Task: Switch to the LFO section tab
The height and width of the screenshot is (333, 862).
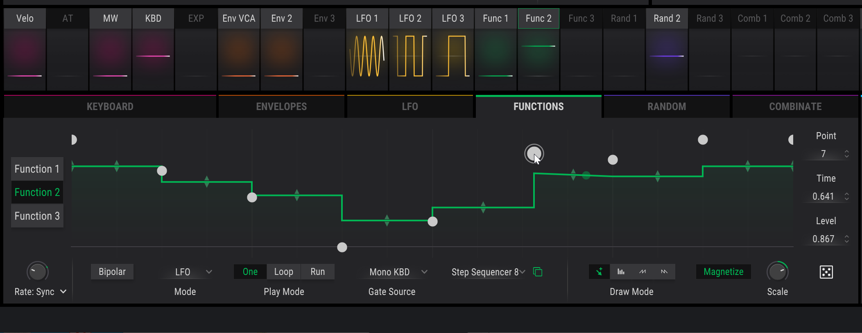Action: (410, 106)
